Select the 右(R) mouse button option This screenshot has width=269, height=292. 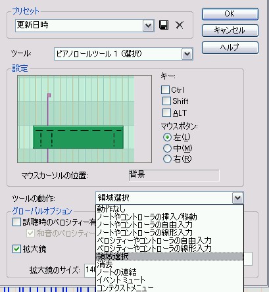[x=167, y=159]
